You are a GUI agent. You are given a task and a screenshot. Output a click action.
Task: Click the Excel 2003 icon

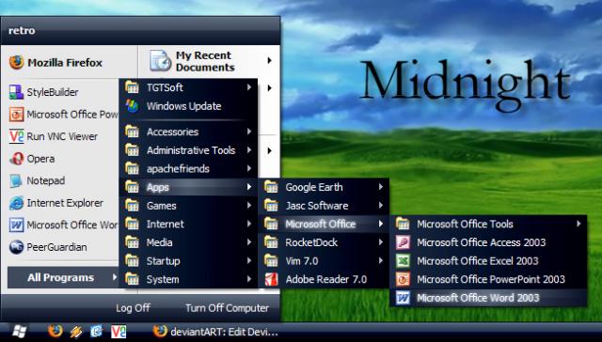pyautogui.click(x=403, y=261)
